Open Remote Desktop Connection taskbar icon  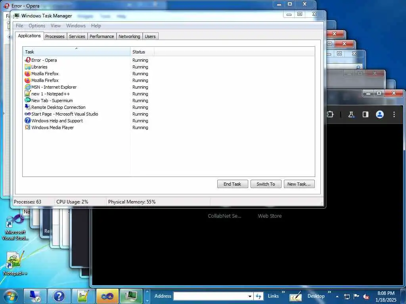click(35, 296)
